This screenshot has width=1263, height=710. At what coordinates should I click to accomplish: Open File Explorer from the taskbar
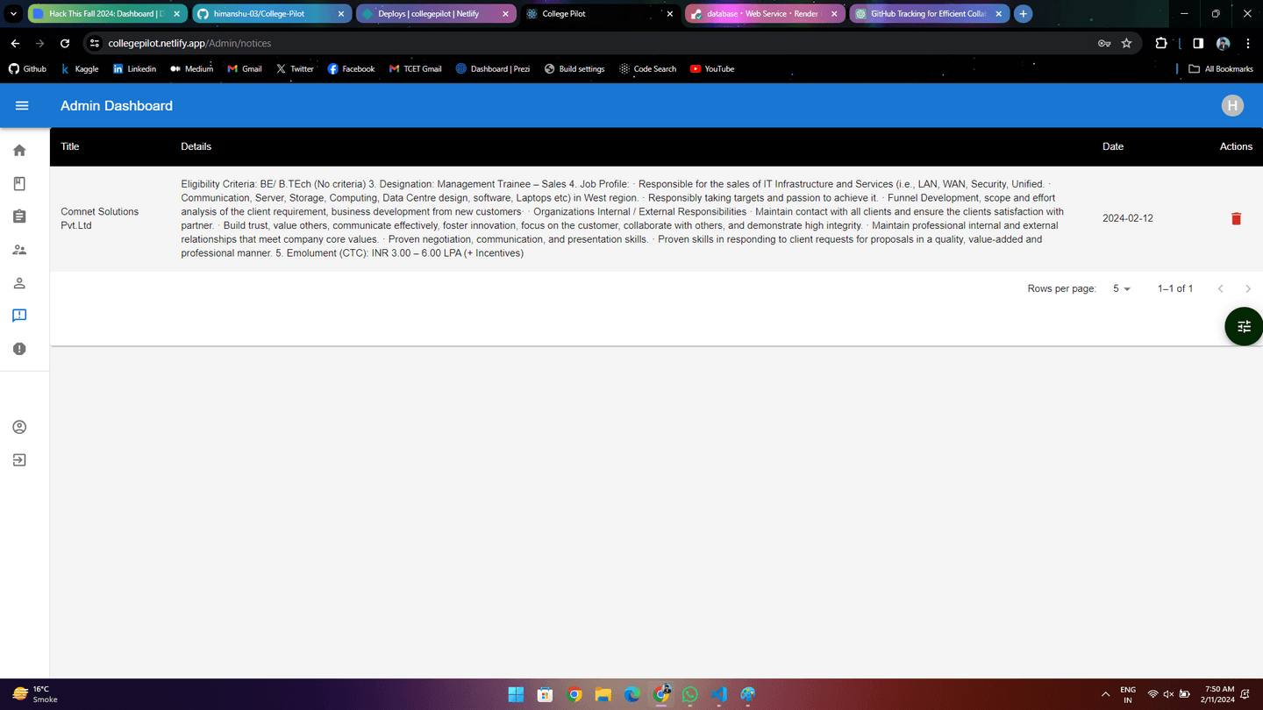pyautogui.click(x=603, y=694)
